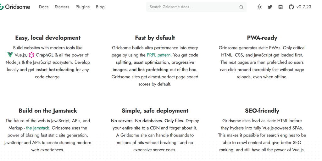
Task: Click the Simple, safe deployment heading
Action: pos(155,111)
